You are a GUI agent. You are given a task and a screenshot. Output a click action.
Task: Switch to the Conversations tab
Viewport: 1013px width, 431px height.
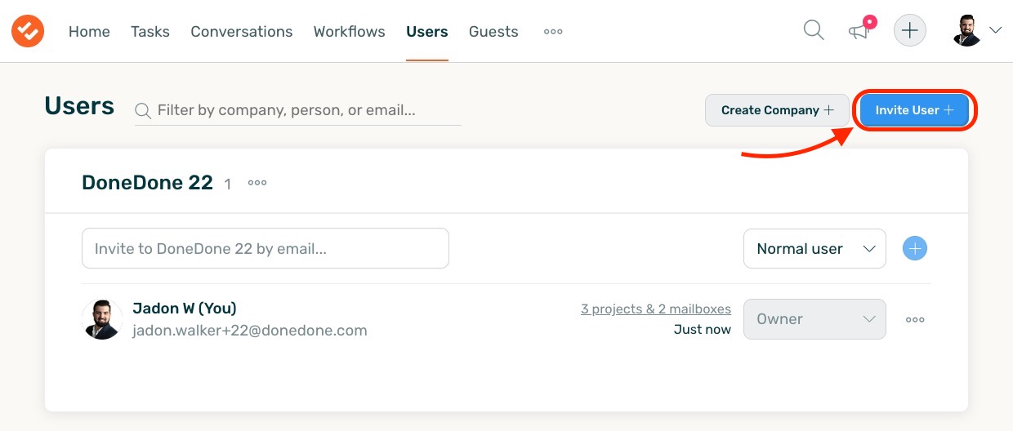(242, 32)
